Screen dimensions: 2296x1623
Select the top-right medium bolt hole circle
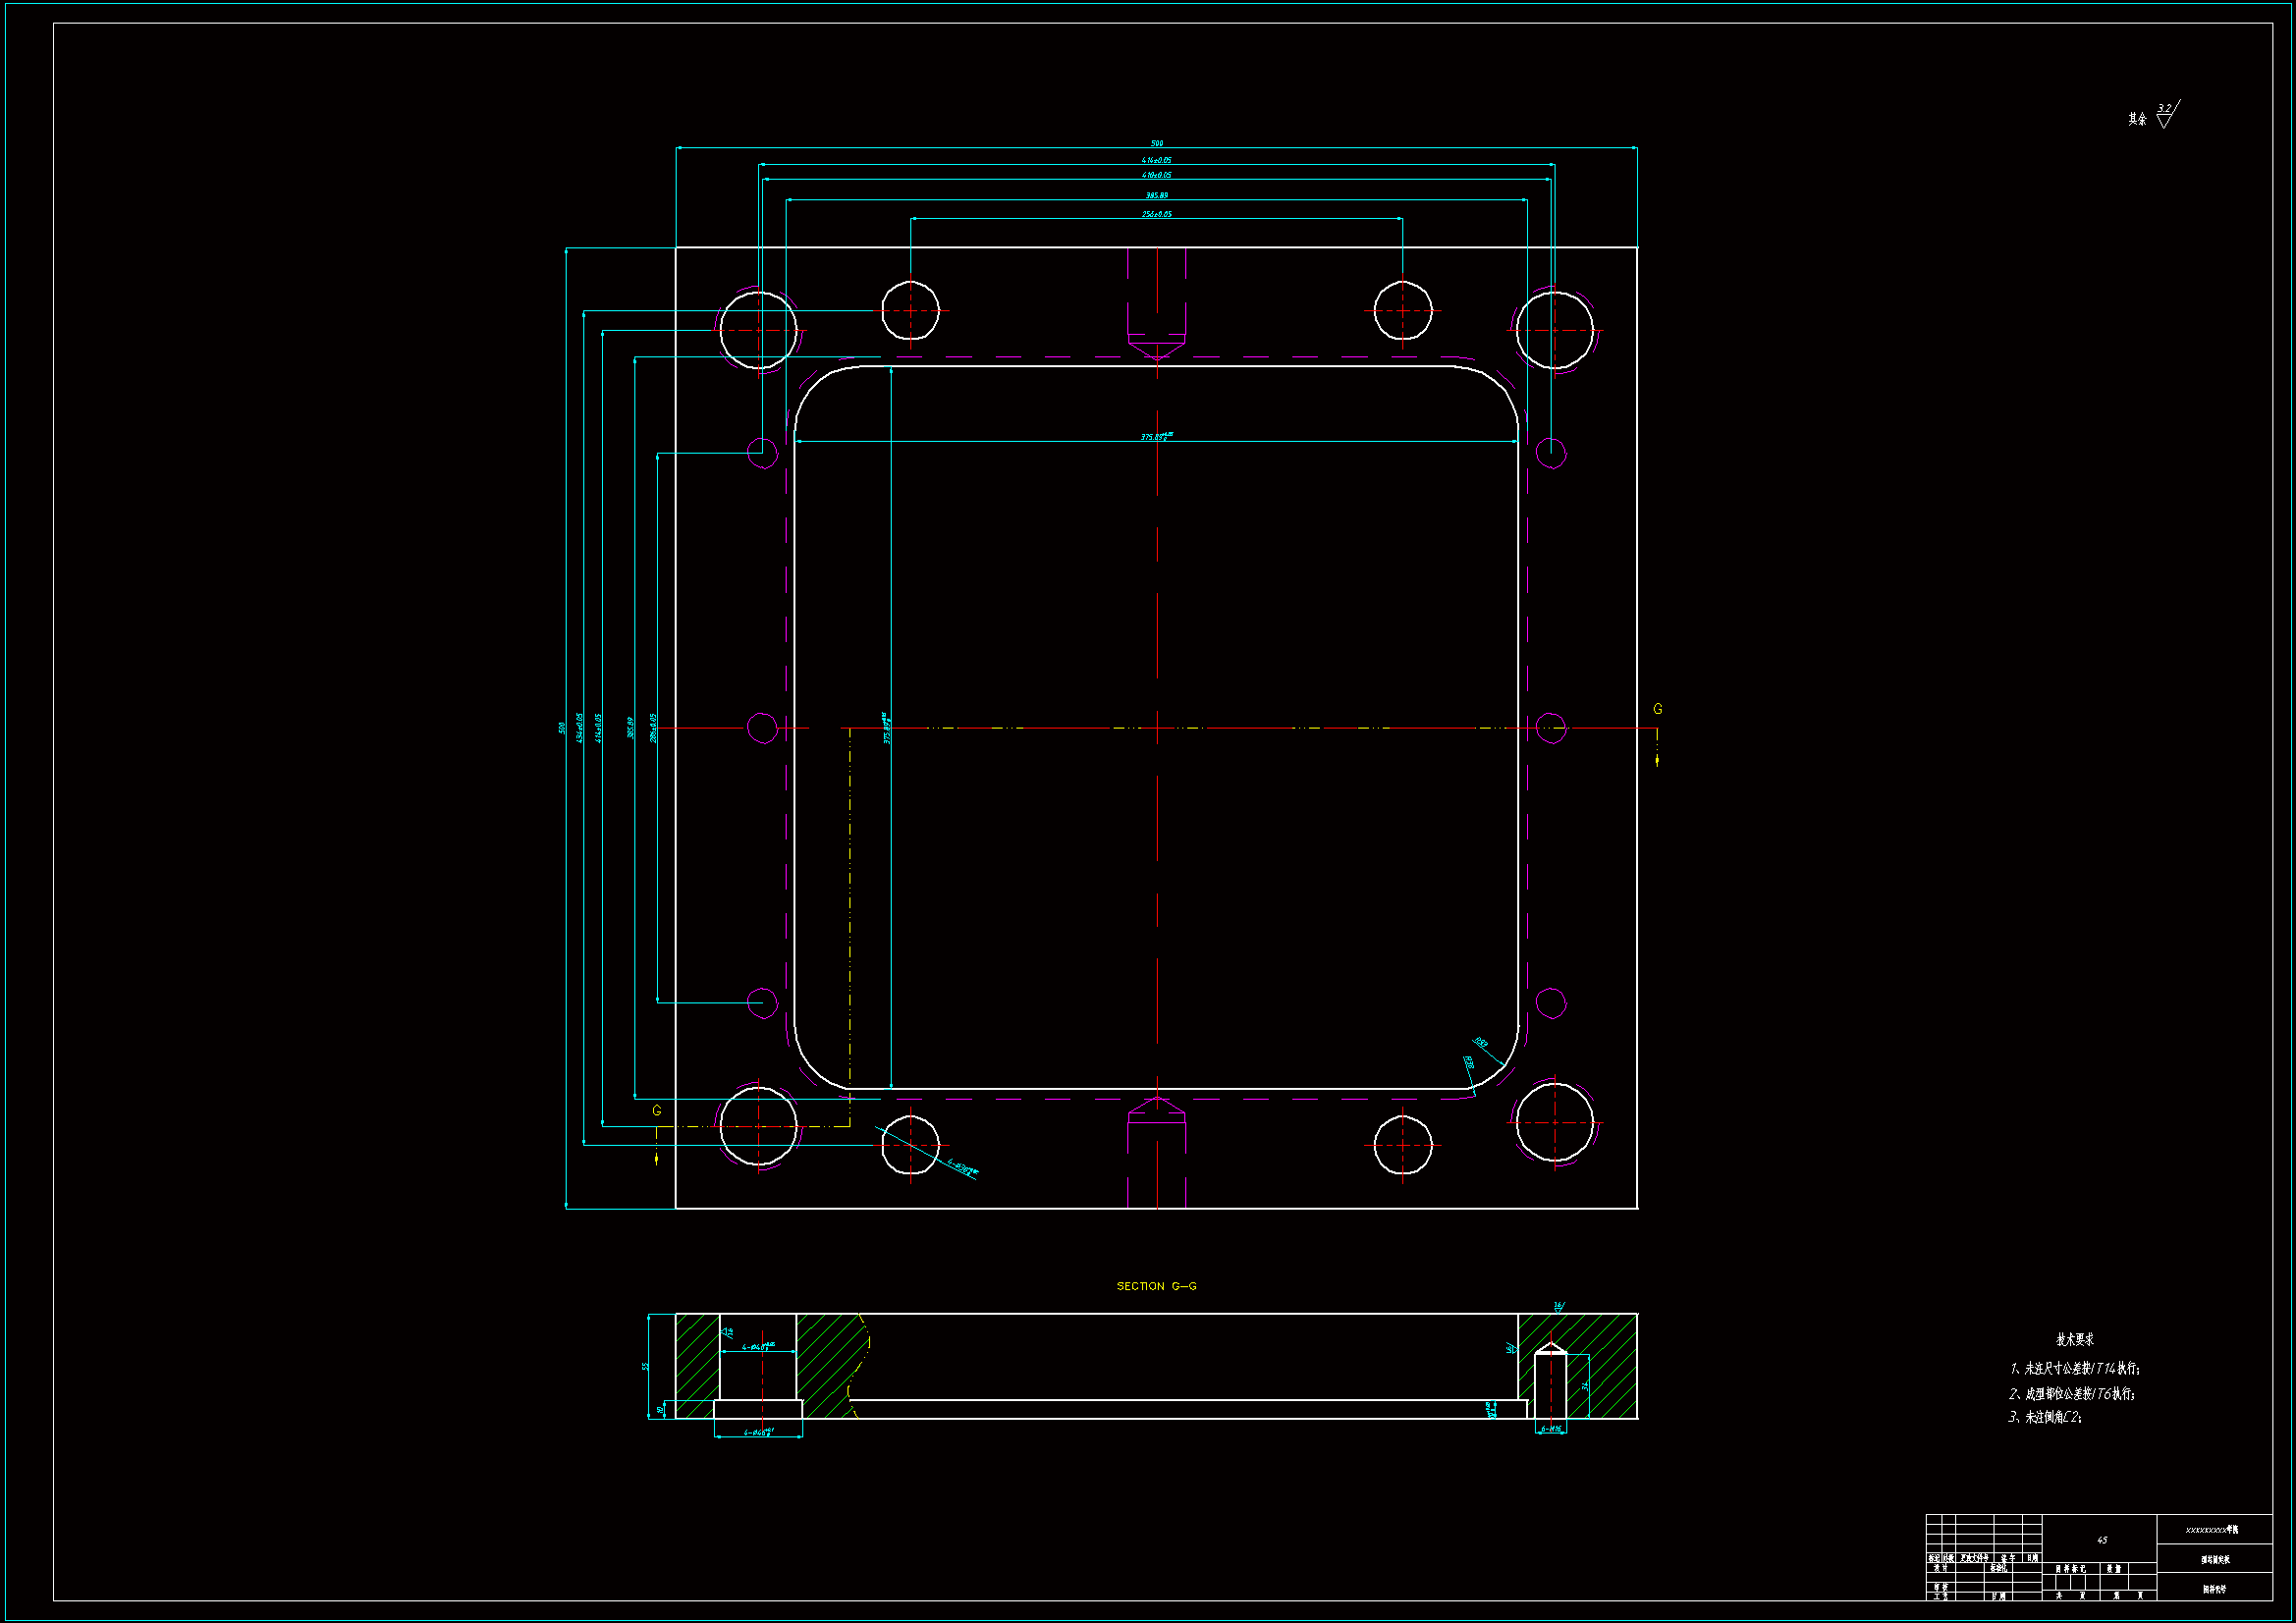1402,311
